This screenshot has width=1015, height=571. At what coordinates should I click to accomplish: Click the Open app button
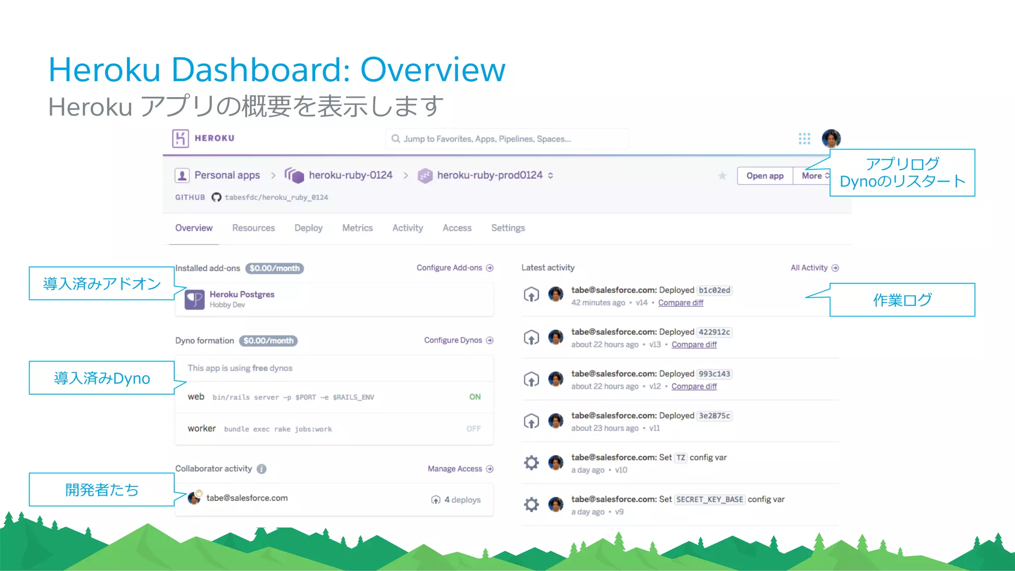click(765, 176)
